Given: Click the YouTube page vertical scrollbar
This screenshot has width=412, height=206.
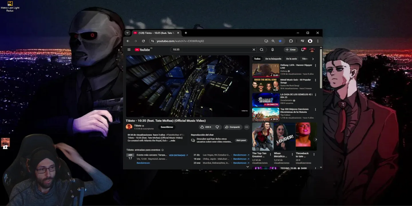Looking at the screenshot, I should pos(321,69).
